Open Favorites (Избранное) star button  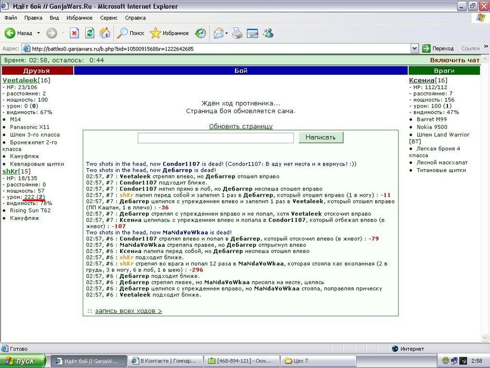pyautogui.click(x=169, y=33)
